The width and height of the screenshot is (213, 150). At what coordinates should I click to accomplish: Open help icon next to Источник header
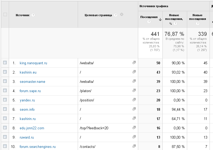[33, 15]
